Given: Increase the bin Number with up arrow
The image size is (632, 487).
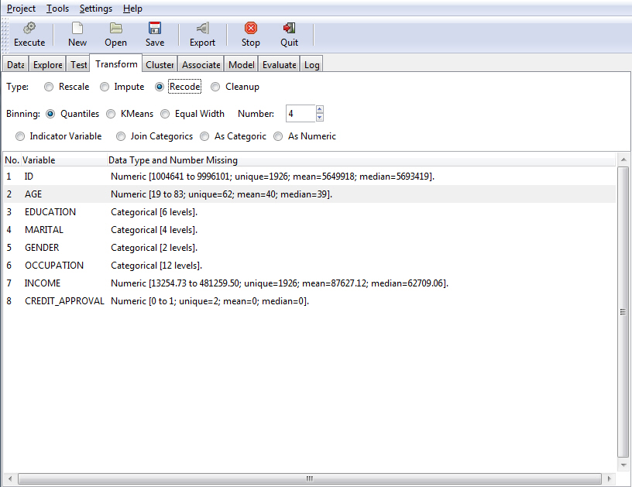Looking at the screenshot, I should (320, 109).
